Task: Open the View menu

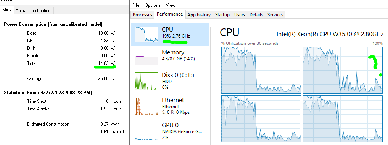Action: [171, 5]
